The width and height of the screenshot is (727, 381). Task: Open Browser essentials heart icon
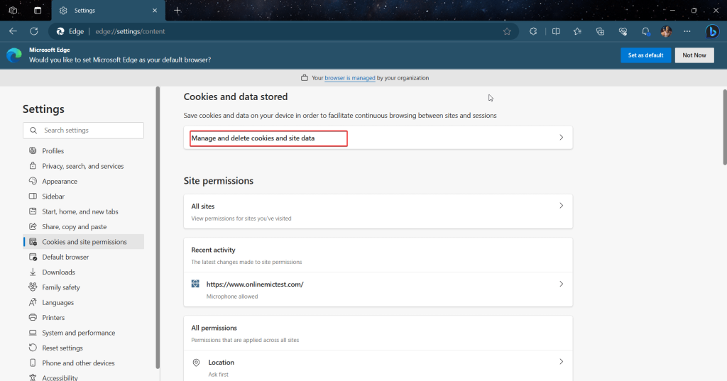pyautogui.click(x=623, y=31)
